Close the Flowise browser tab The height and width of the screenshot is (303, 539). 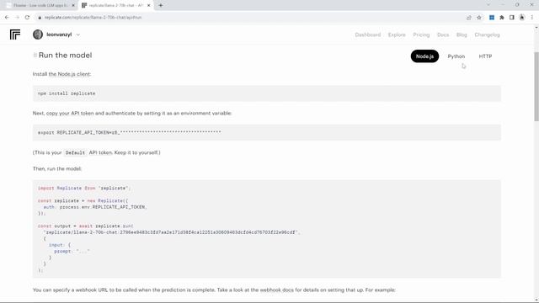point(73,6)
